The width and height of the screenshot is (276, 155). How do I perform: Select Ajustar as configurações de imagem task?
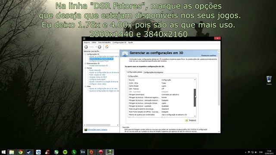coord(104,56)
